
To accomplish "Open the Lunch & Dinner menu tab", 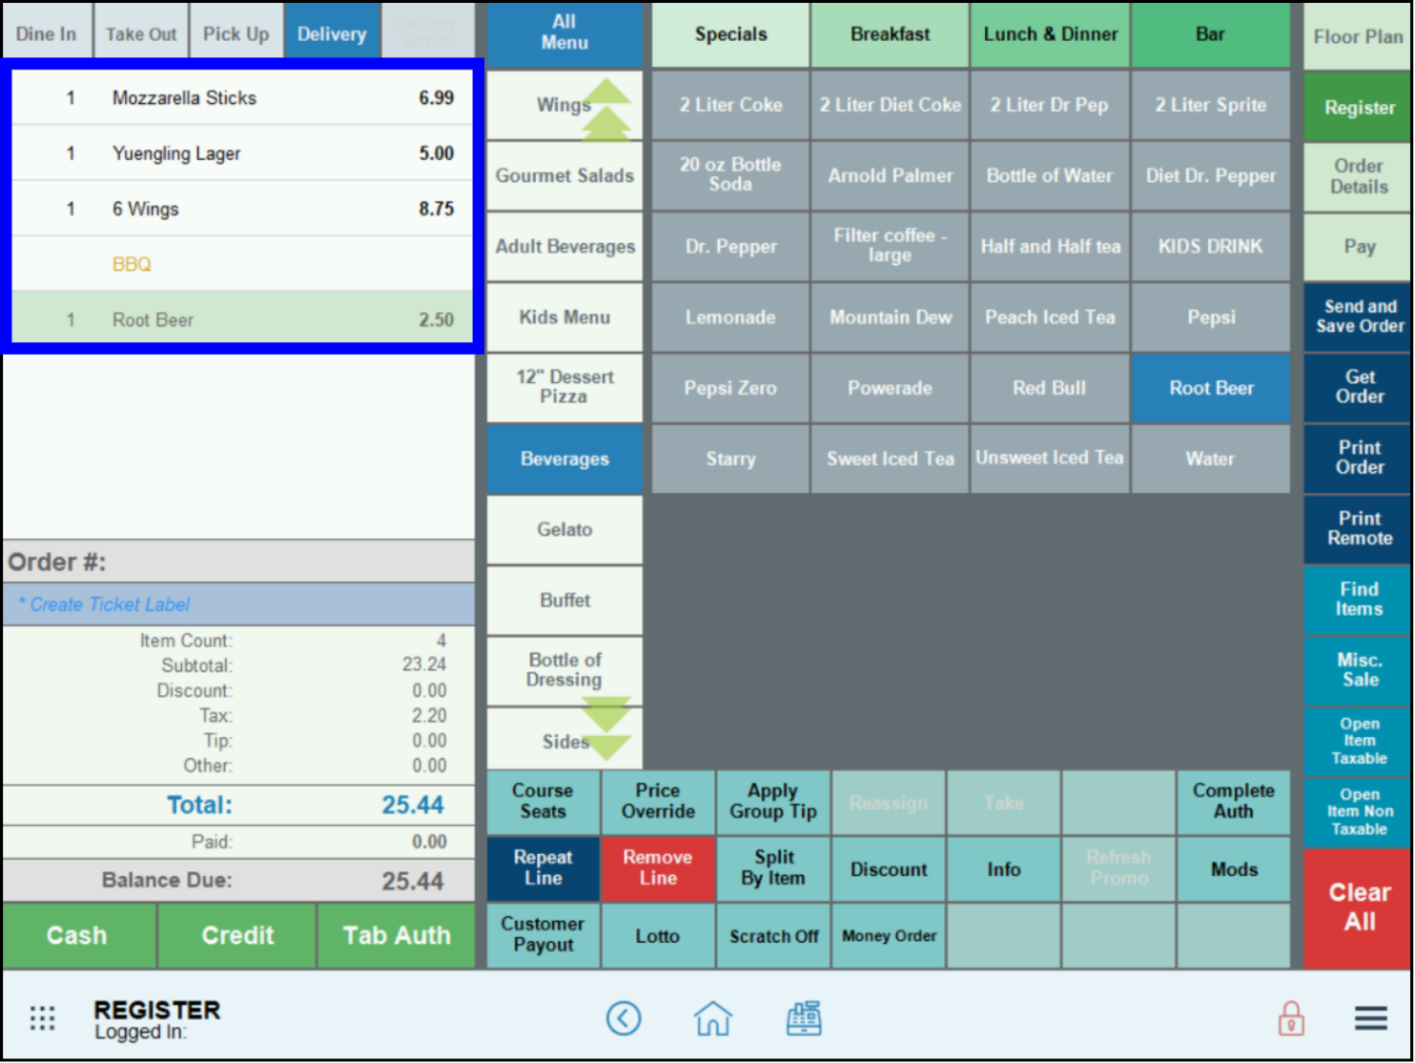I will 1050,34.
